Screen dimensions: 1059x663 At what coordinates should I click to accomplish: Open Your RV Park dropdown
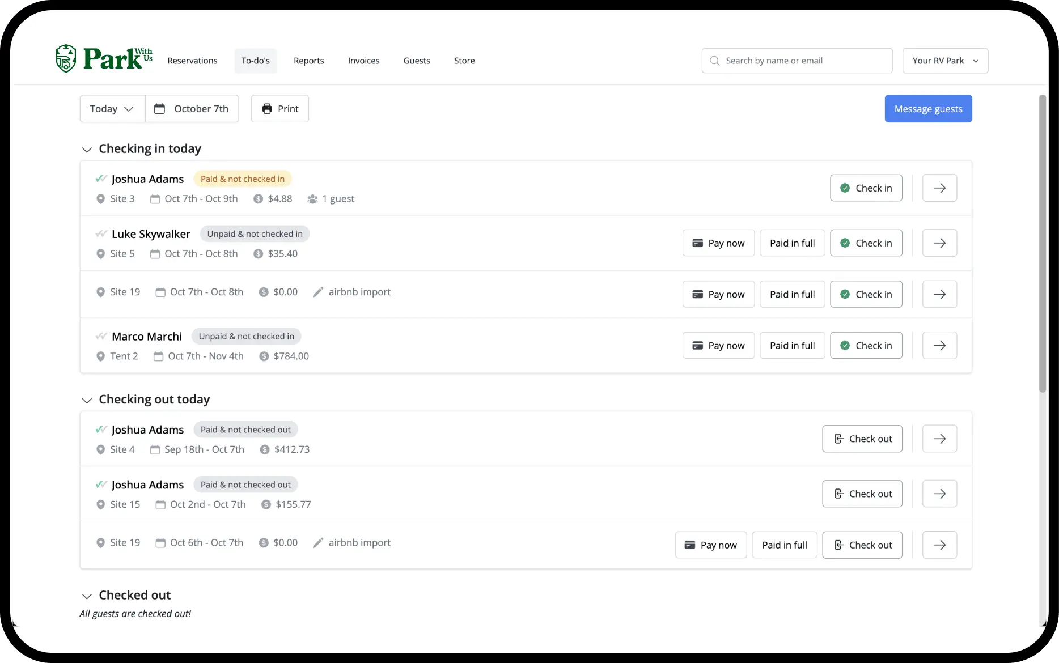(945, 61)
